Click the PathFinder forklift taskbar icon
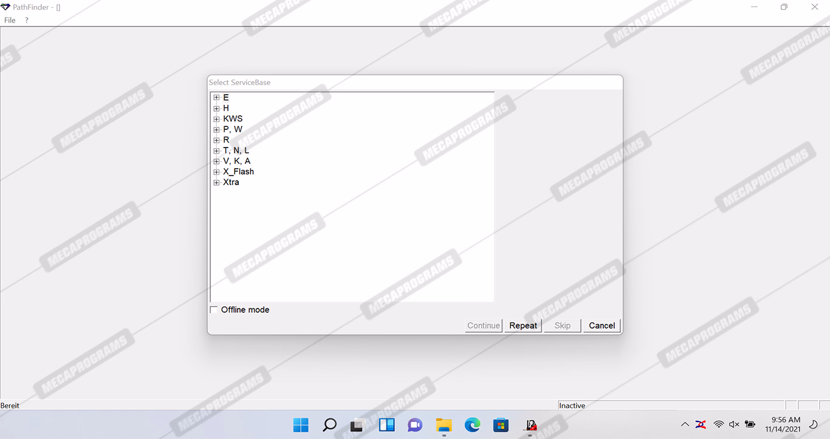 point(530,425)
